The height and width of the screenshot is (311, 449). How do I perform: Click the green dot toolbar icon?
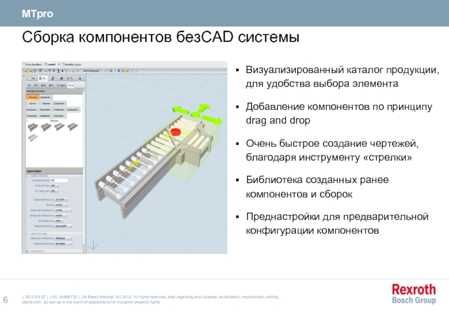point(77,71)
